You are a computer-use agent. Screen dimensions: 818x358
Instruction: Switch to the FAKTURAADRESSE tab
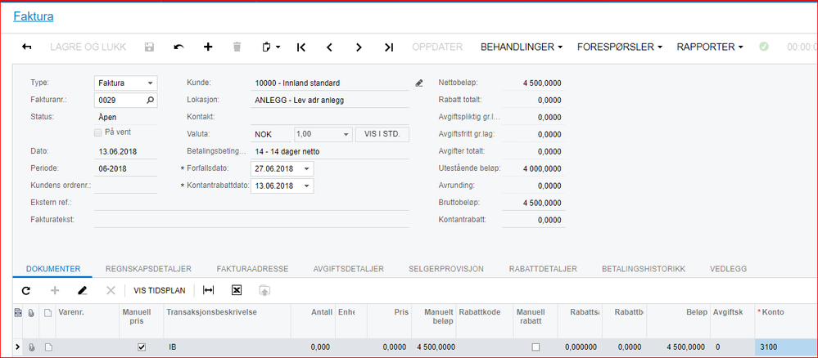tap(252, 269)
